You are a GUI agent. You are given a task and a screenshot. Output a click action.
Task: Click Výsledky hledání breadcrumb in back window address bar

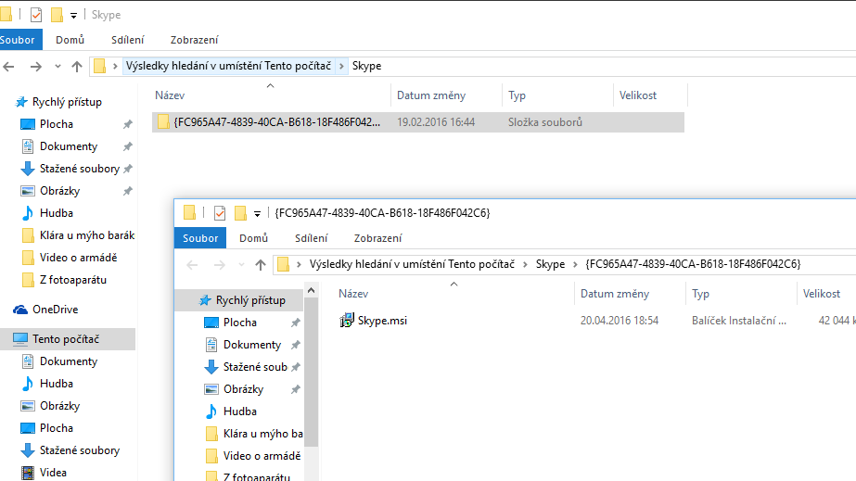pos(228,66)
